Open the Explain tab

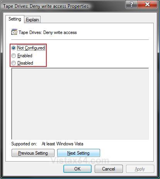pyautogui.click(x=32, y=20)
